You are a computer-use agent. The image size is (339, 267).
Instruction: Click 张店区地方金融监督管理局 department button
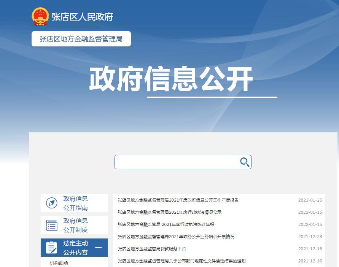coord(81,39)
